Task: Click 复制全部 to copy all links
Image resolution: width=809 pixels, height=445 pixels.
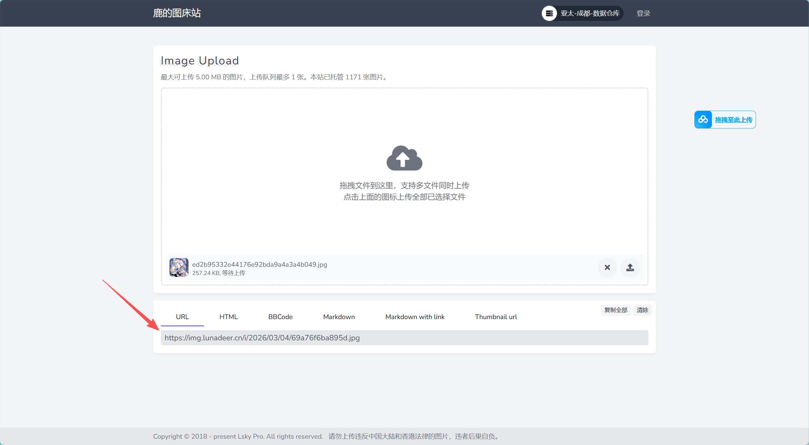Action: [615, 310]
